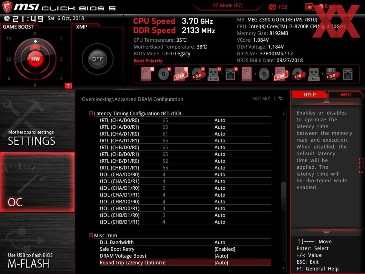
Task: Select UEFI USB key boot icon
Action: 214,74
